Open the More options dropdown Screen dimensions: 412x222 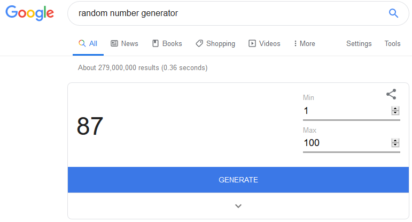pos(305,44)
